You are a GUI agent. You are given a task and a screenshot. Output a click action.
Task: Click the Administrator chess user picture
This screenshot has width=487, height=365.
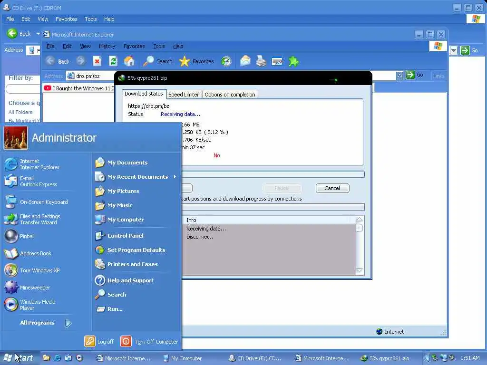(16, 138)
